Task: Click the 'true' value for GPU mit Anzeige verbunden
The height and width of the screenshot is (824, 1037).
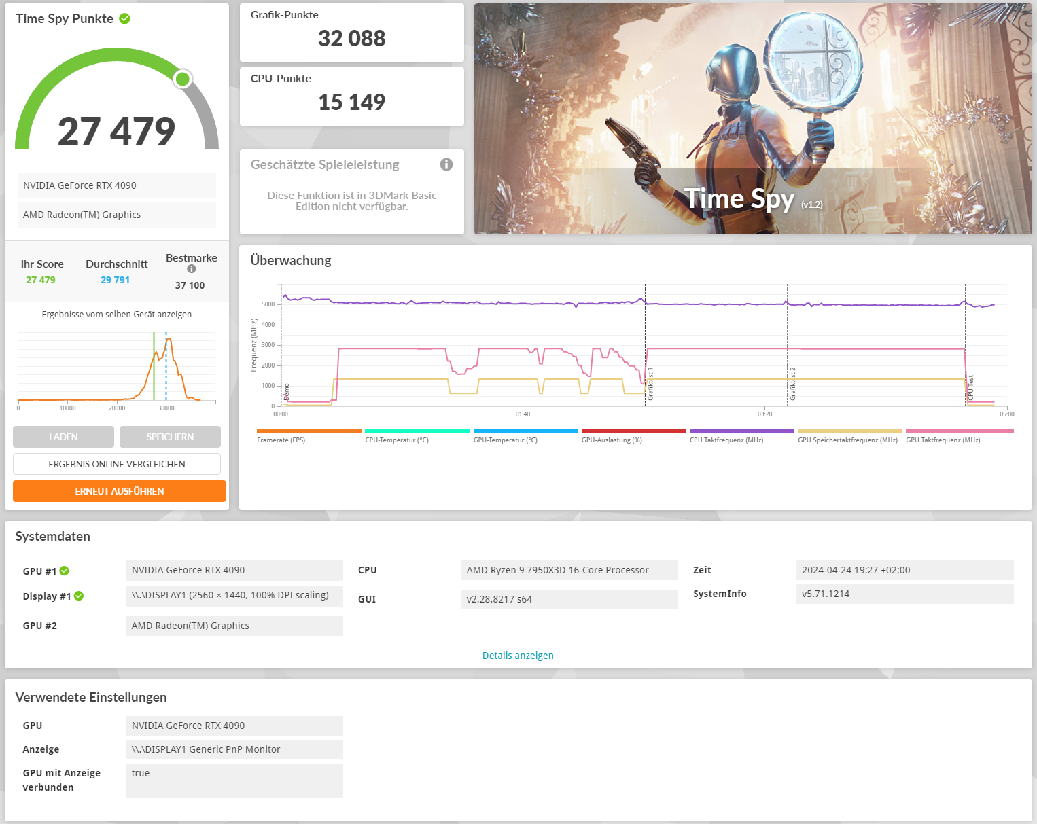Action: [x=234, y=781]
